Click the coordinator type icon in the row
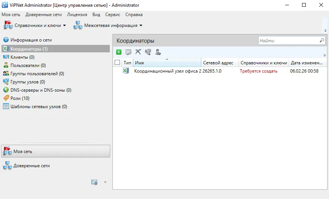The width and height of the screenshot is (329, 199). click(x=126, y=71)
